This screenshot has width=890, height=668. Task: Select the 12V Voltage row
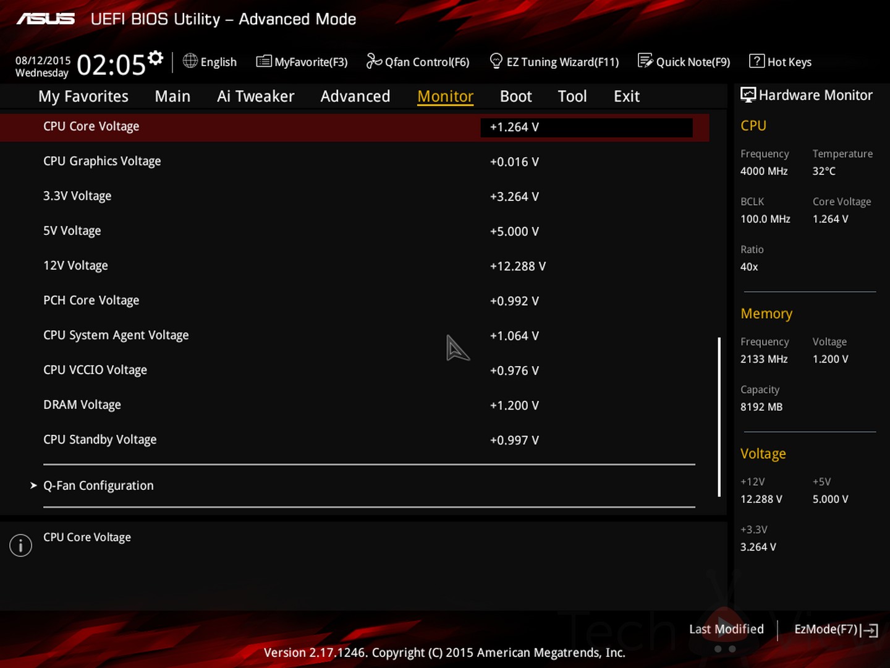[x=355, y=265]
